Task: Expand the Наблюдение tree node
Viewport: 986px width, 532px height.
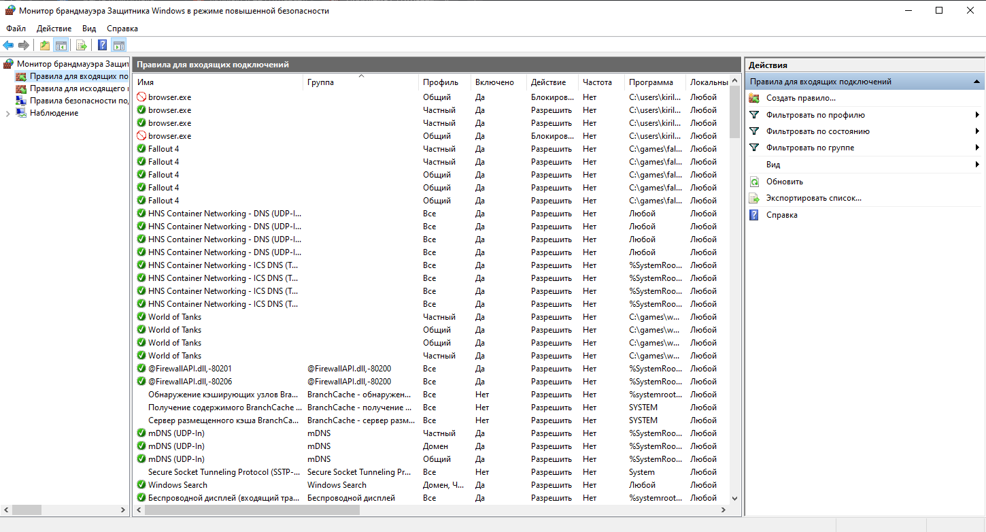Action: [x=7, y=113]
